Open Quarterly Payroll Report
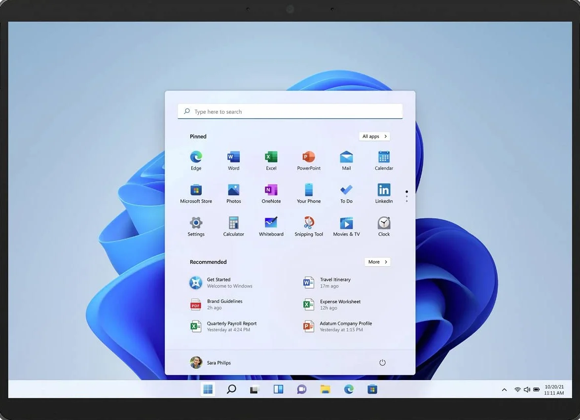 point(223,326)
